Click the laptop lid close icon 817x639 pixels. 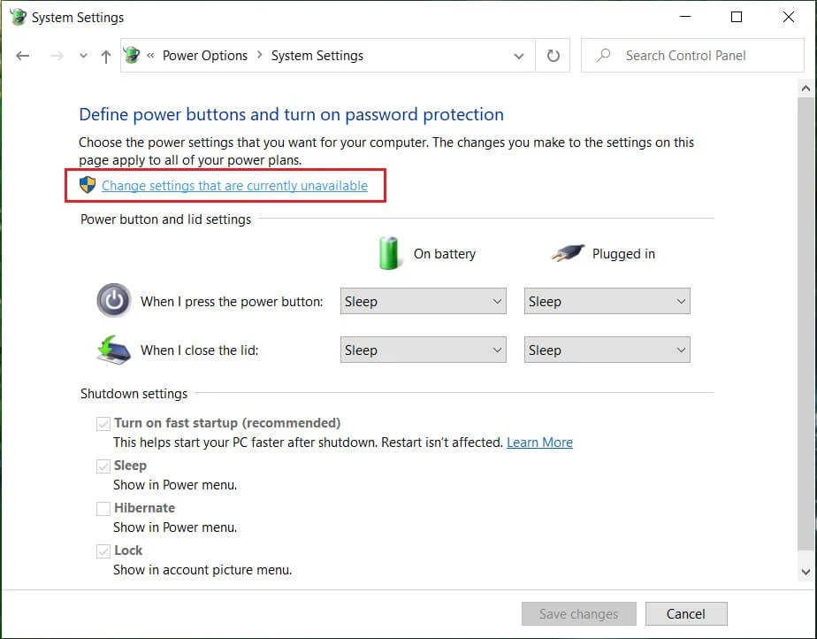113,350
